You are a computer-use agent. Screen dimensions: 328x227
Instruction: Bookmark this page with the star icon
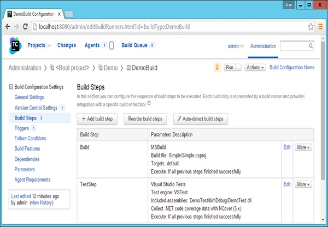(x=311, y=26)
